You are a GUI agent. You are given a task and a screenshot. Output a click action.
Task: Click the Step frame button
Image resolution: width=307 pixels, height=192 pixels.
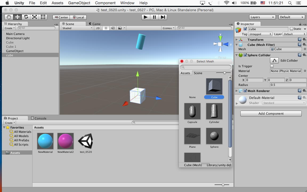click(163, 17)
